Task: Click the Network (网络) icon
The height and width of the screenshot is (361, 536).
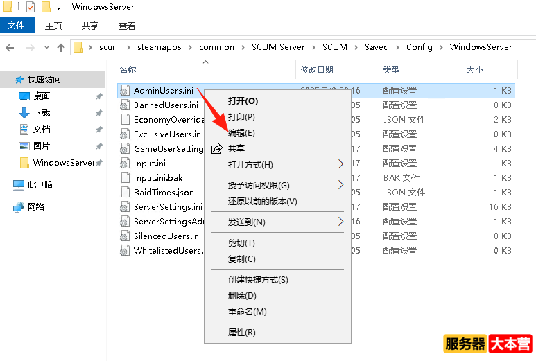Action: click(x=19, y=207)
